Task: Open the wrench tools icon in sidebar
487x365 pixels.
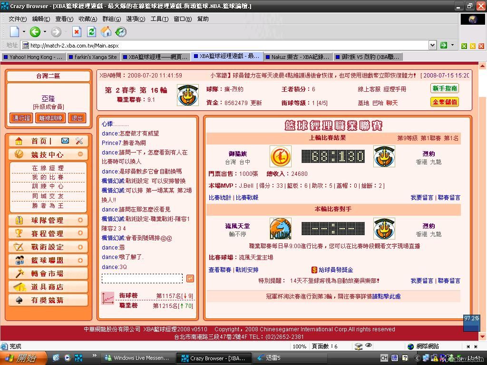Action: point(79,141)
